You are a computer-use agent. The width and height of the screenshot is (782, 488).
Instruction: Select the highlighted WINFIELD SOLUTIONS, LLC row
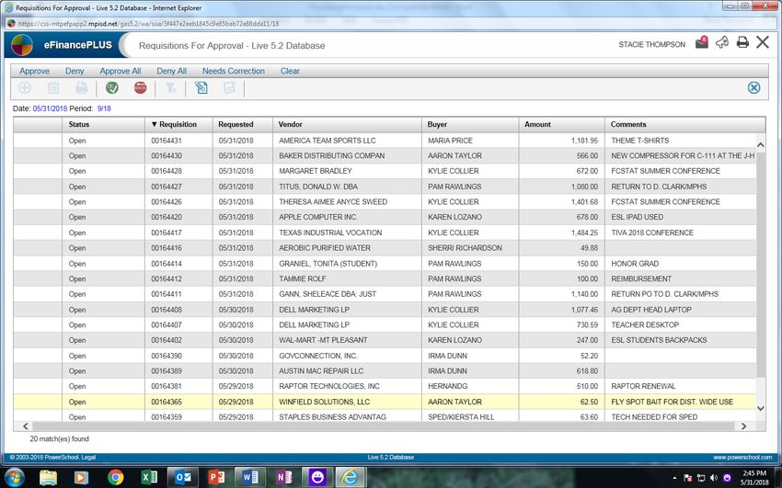pyautogui.click(x=385, y=402)
